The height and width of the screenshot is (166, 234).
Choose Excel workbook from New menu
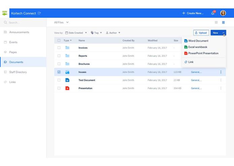click(x=196, y=47)
